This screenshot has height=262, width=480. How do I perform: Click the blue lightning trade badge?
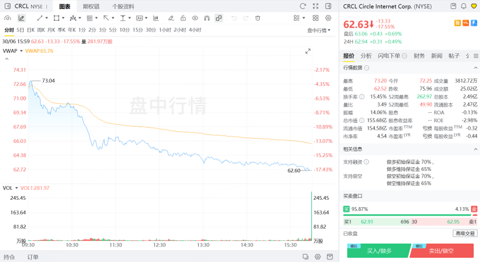pyautogui.click(x=474, y=23)
